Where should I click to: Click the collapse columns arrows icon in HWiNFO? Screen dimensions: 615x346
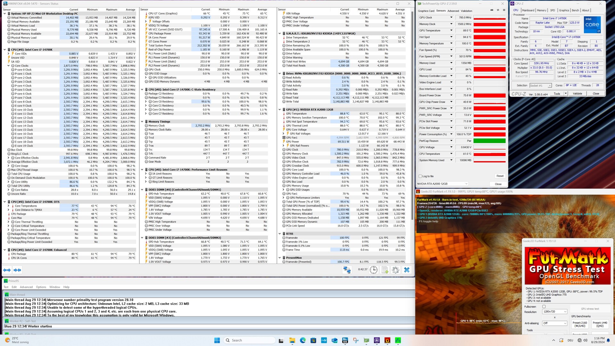pyautogui.click(x=17, y=270)
